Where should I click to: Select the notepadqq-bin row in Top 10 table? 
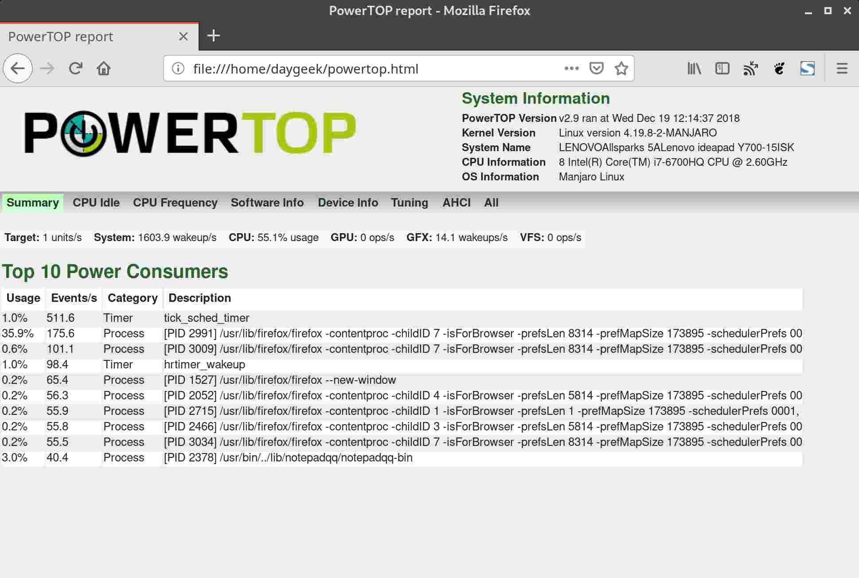tap(288, 457)
